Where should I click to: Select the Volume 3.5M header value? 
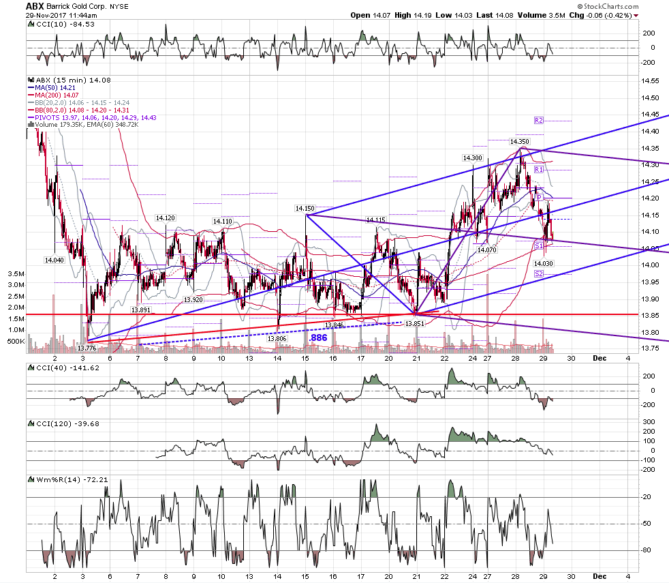pyautogui.click(x=542, y=16)
